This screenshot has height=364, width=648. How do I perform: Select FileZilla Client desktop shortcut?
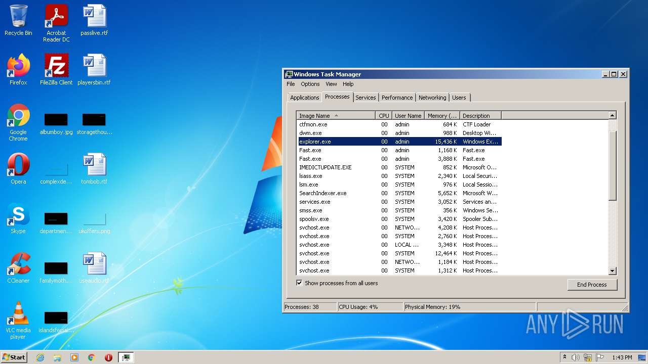tap(56, 70)
